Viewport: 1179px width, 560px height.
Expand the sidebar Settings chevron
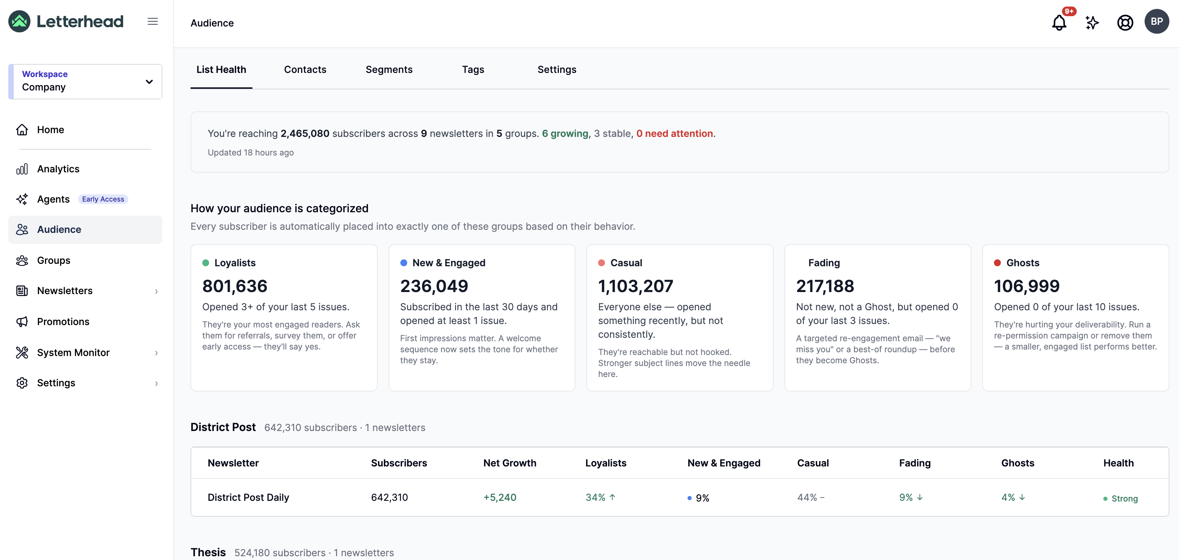click(156, 384)
